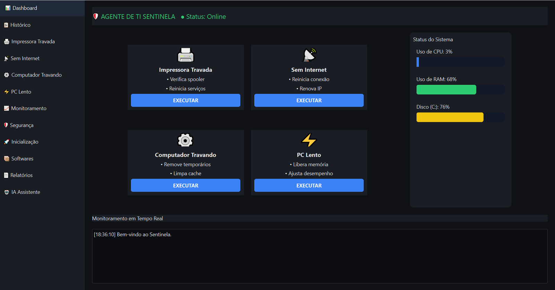Click the Disco (C:): 76% label
The height and width of the screenshot is (290, 555).
[433, 107]
